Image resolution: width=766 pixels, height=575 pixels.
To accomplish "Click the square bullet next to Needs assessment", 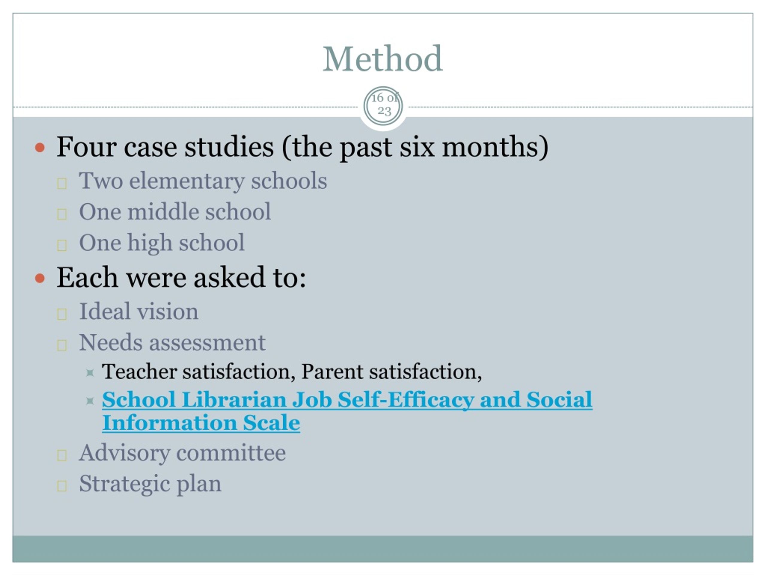I will [62, 345].
